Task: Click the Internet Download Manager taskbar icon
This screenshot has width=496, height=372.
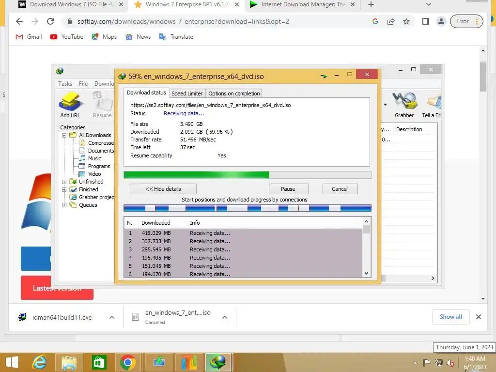Action: (x=218, y=362)
